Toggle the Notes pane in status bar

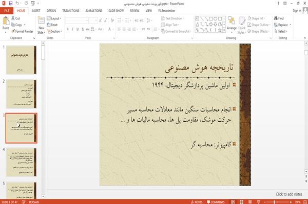(x=197, y=202)
